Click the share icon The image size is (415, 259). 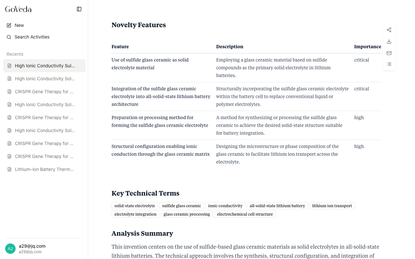coord(389,30)
